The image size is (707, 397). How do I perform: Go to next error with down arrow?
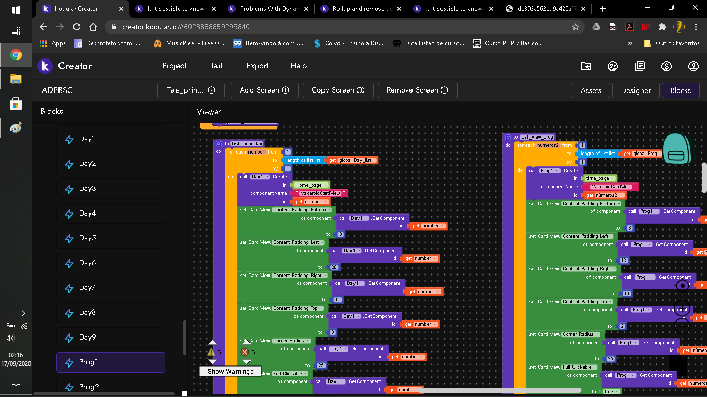point(247,362)
